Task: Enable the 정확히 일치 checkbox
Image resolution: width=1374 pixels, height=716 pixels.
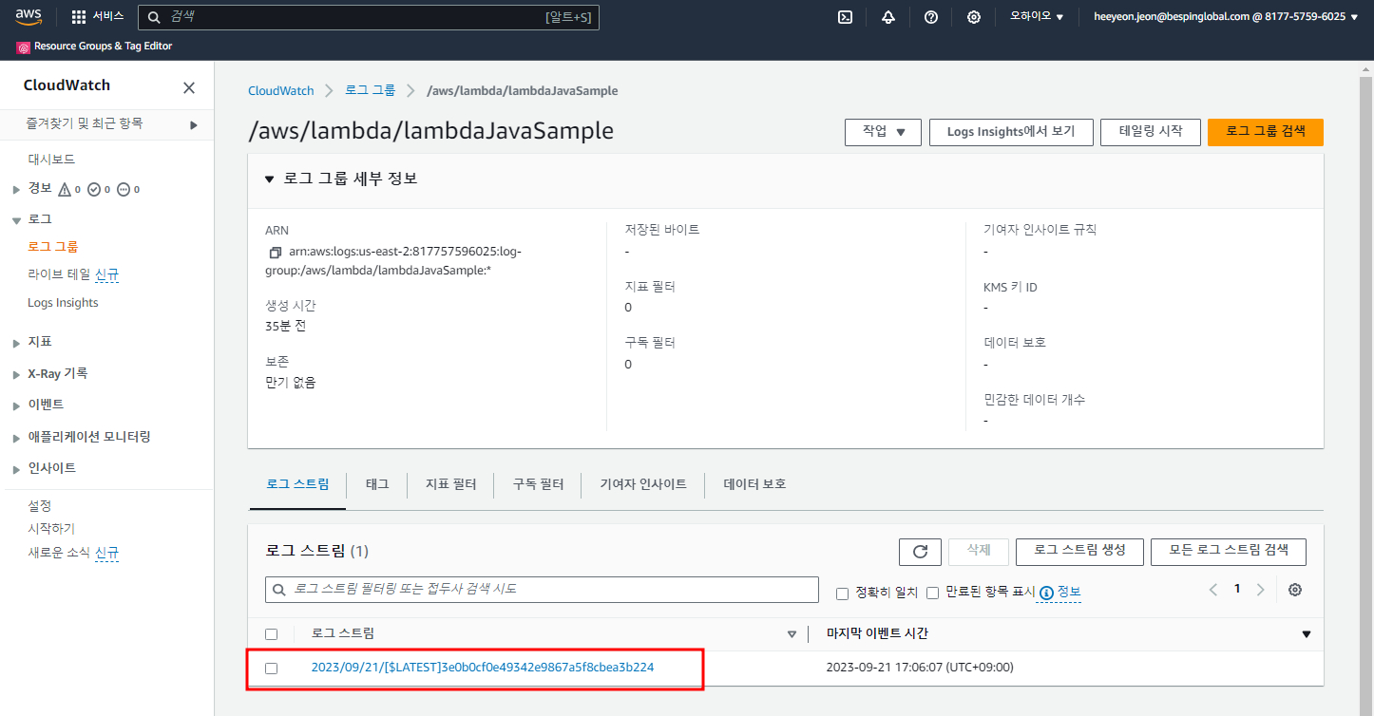Action: 842,594
